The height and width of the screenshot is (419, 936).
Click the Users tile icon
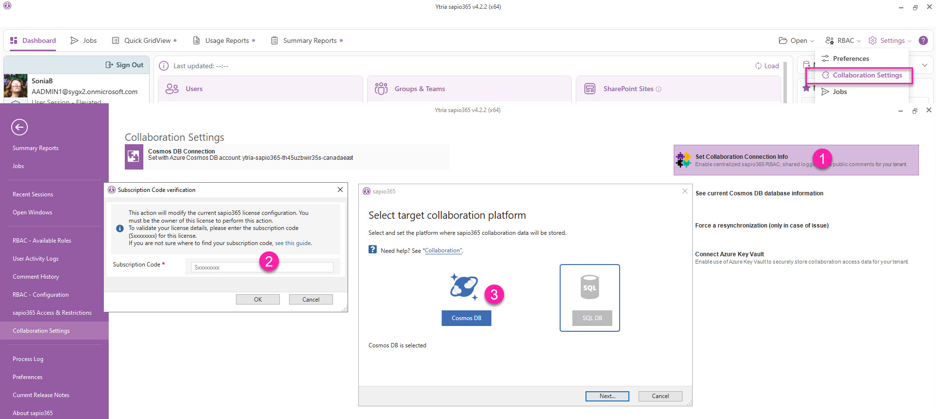[x=172, y=89]
